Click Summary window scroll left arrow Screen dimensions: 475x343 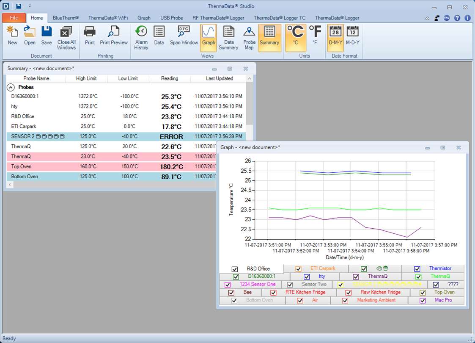coord(10,184)
